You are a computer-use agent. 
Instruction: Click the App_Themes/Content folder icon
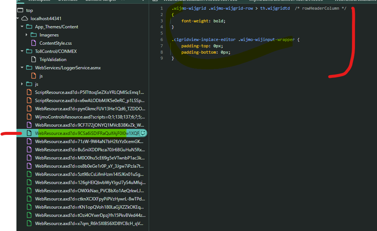tap(29, 26)
